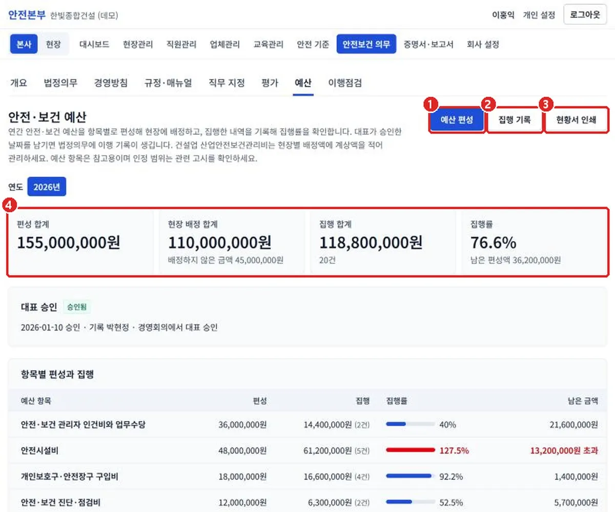Select 안전 기준 in the top navigation
Image resolution: width=615 pixels, height=512 pixels.
pos(313,44)
